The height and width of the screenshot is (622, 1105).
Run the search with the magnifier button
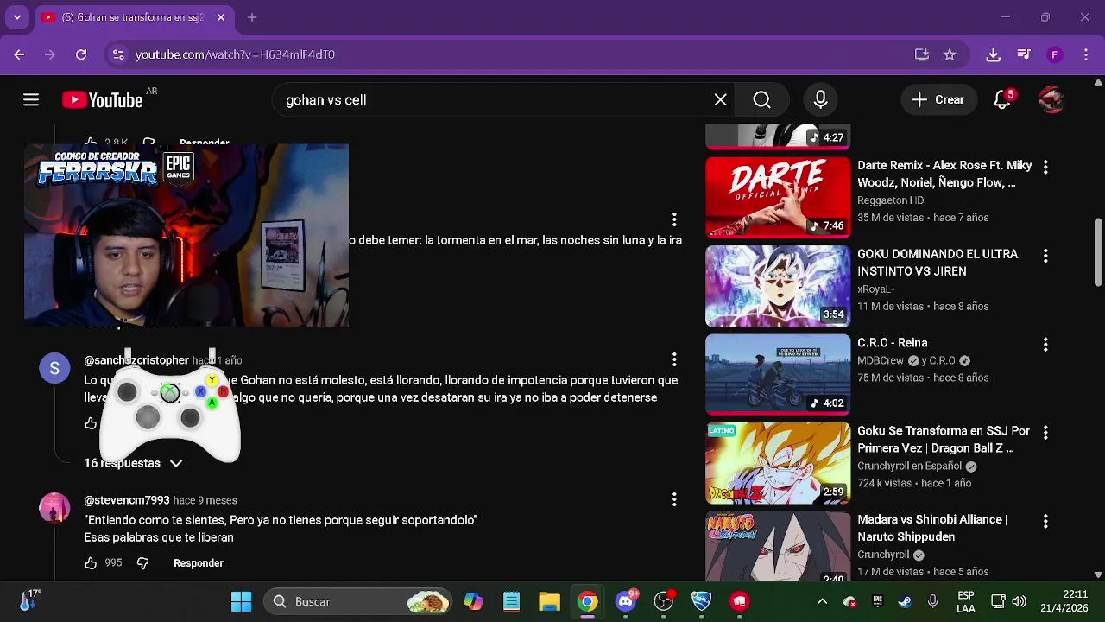click(x=761, y=100)
